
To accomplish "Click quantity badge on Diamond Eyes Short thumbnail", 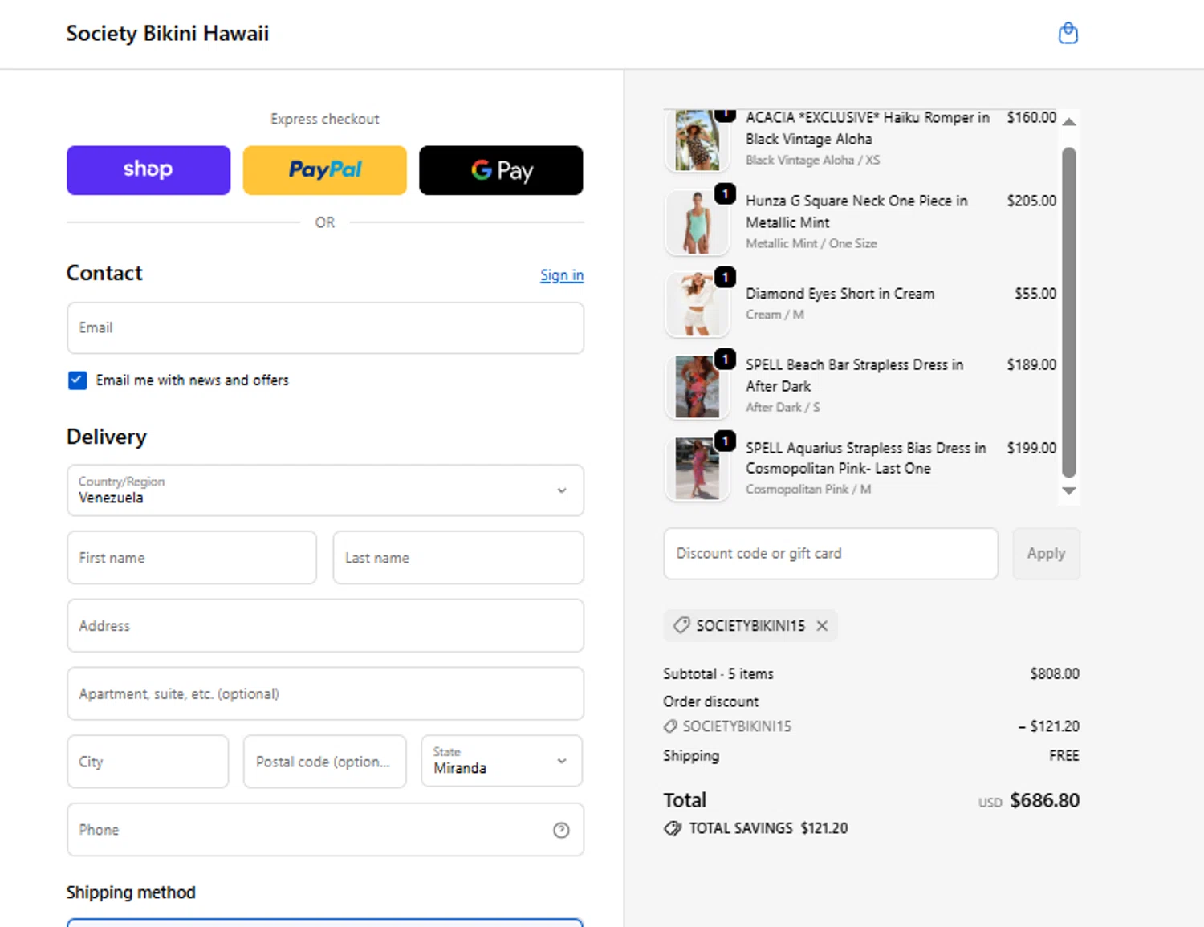I will (x=725, y=277).
